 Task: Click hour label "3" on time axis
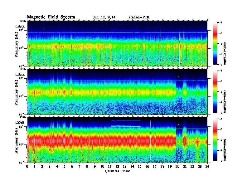coord(50,166)
